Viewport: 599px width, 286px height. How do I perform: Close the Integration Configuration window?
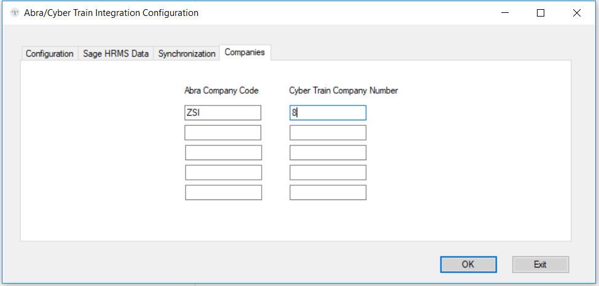577,13
